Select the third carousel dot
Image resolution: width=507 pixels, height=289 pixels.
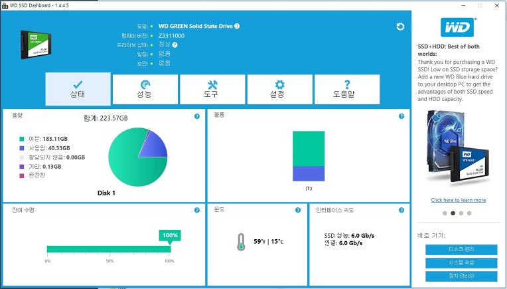point(461,213)
